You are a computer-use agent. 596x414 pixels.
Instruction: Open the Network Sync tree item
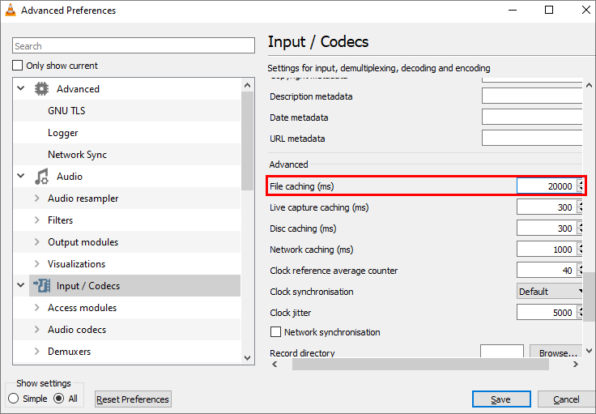click(77, 155)
